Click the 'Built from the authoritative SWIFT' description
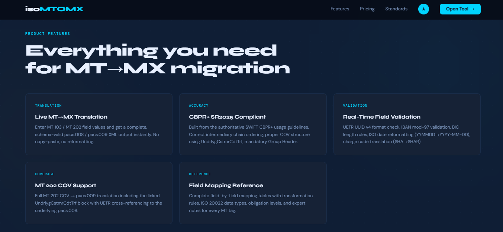This screenshot has height=232, width=503. [x=249, y=134]
